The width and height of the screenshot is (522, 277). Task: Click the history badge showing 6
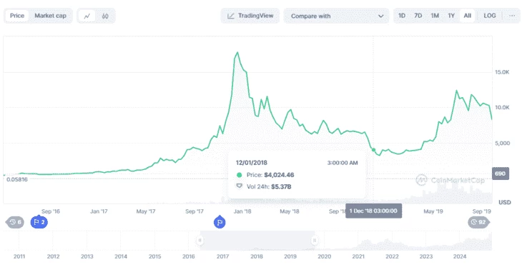15,222
